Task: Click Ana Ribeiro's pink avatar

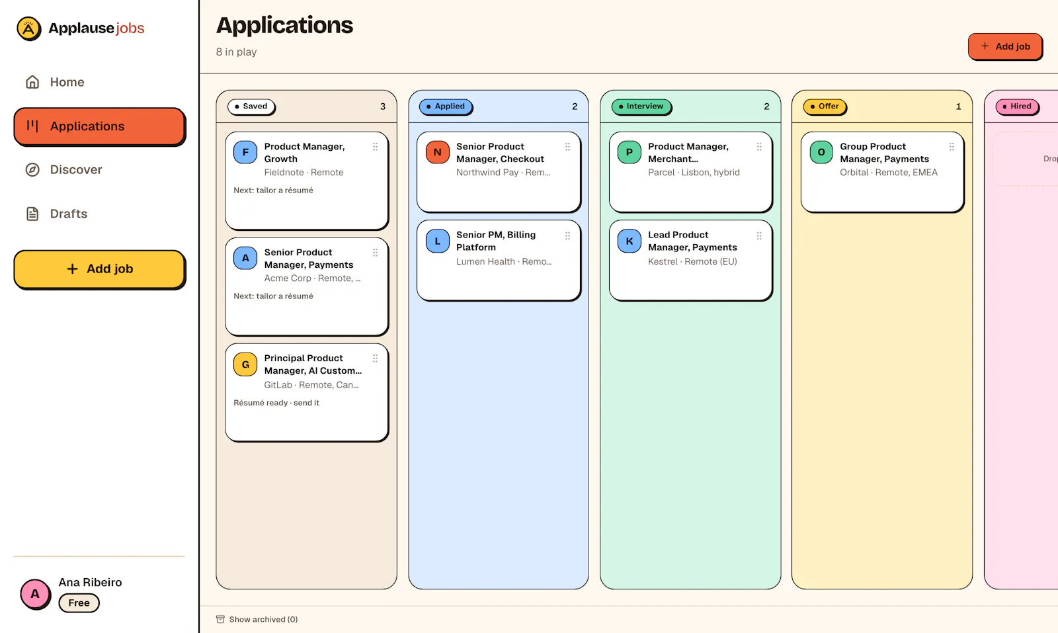Action: (35, 594)
